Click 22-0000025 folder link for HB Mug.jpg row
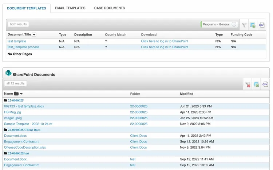273x170 pixels. (x=139, y=112)
